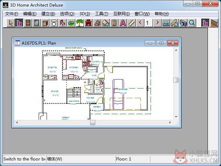
Task: Select the Electrical outlet tool
Action: pyautogui.click(x=114, y=23)
